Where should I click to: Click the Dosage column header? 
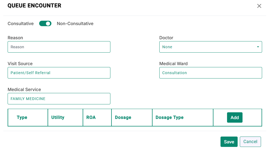tap(123, 117)
